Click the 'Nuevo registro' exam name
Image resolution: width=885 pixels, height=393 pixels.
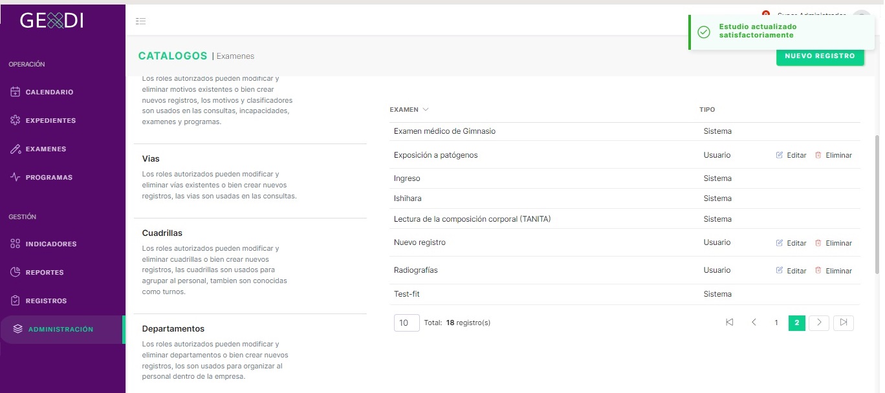[419, 242]
